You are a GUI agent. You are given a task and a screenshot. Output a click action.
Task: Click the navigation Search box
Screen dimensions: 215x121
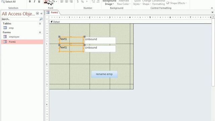point(20,19)
